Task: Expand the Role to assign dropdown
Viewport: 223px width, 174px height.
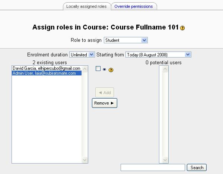Action: tap(126, 40)
